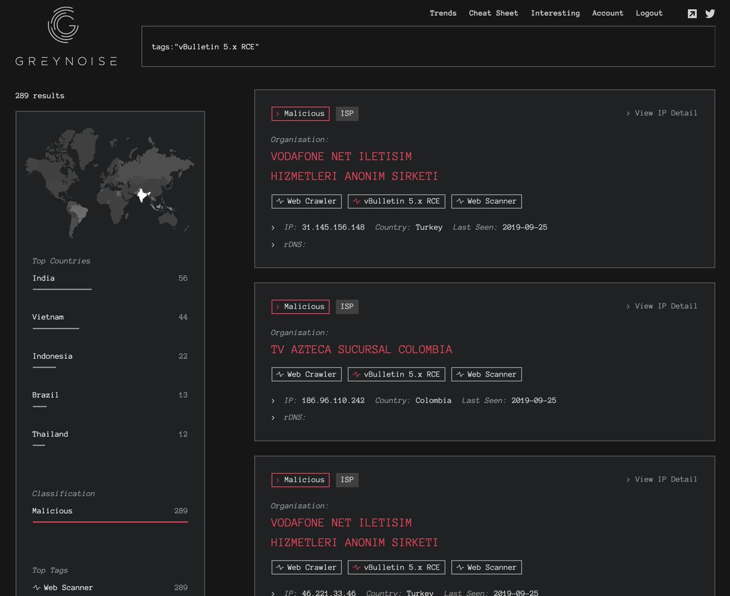Image resolution: width=730 pixels, height=596 pixels.
Task: Click Malicious badge on 46.221.33.46 card
Action: (301, 480)
